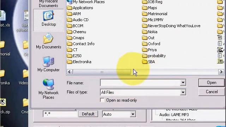Select the Out folder icon
The image size is (226, 127).
tap(144, 38)
